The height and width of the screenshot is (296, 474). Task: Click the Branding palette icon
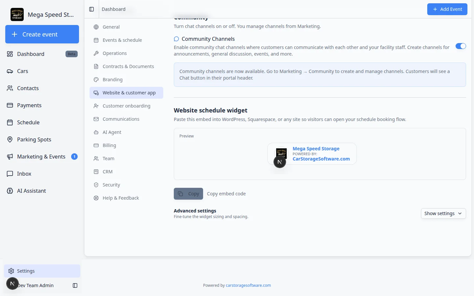point(96,80)
